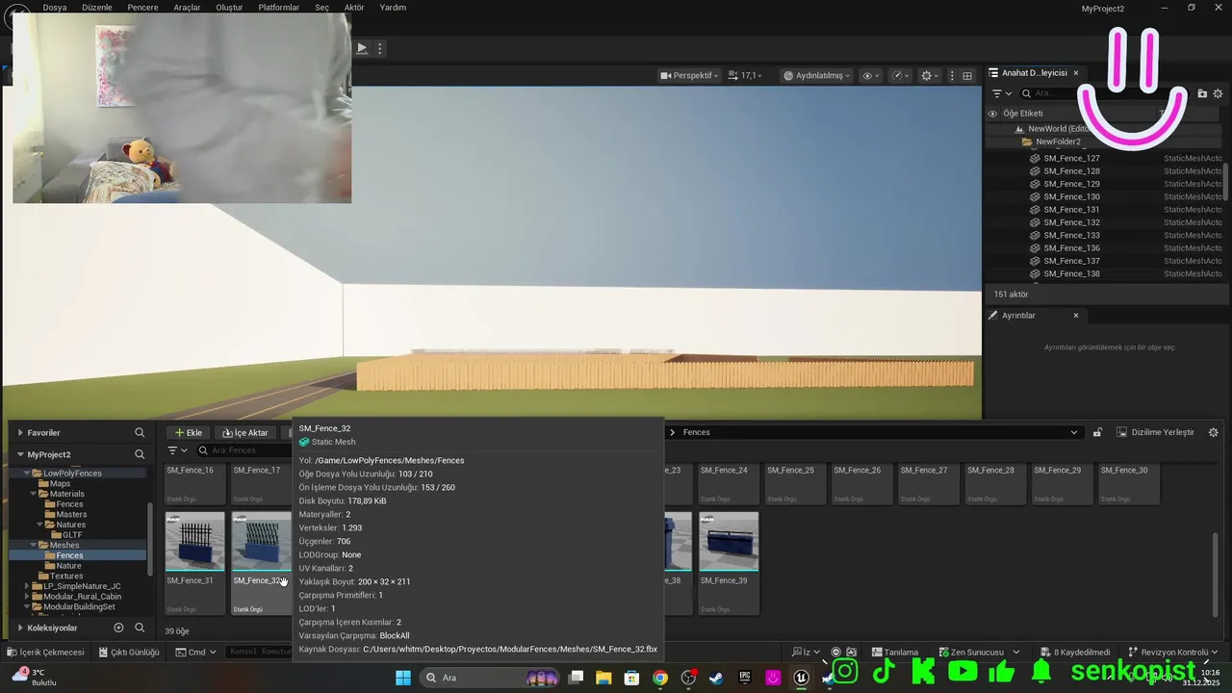1232x693 pixels.
Task: Select SM_Fence_133 in outliner
Action: pos(1071,236)
